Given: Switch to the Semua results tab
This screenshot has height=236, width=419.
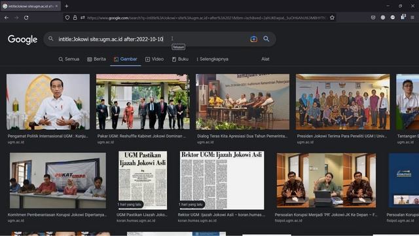Looking at the screenshot, I should [69, 59].
